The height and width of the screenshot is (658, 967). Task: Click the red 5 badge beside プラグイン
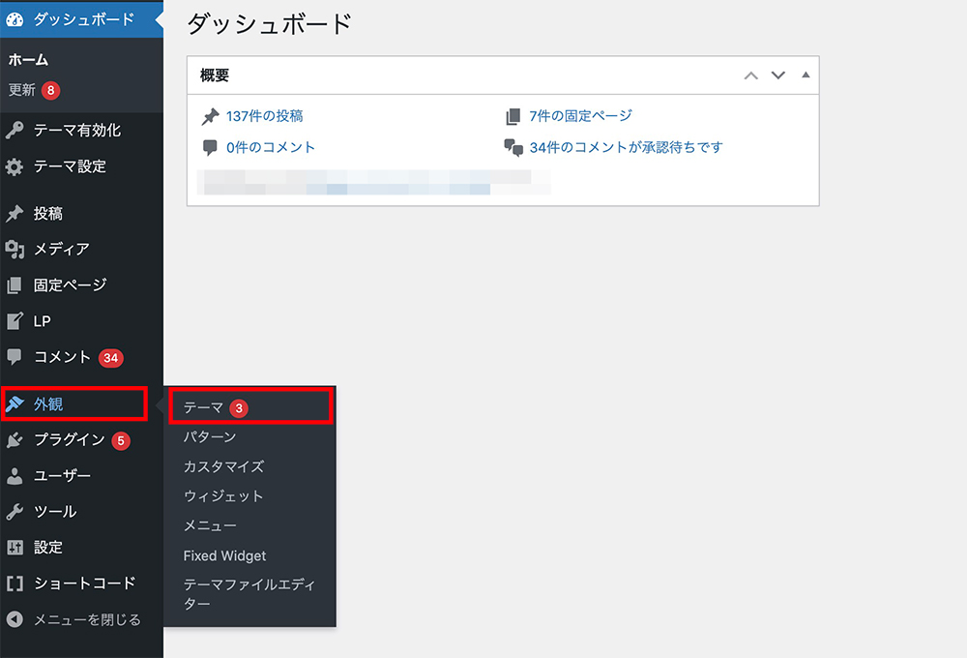tap(121, 440)
